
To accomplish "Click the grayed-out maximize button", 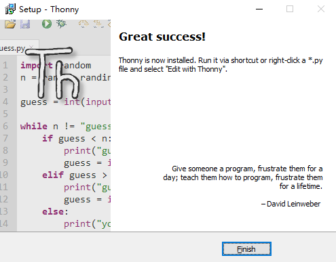I will tap(290, 9).
